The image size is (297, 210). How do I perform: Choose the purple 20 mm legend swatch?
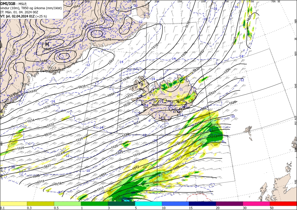click(229, 203)
